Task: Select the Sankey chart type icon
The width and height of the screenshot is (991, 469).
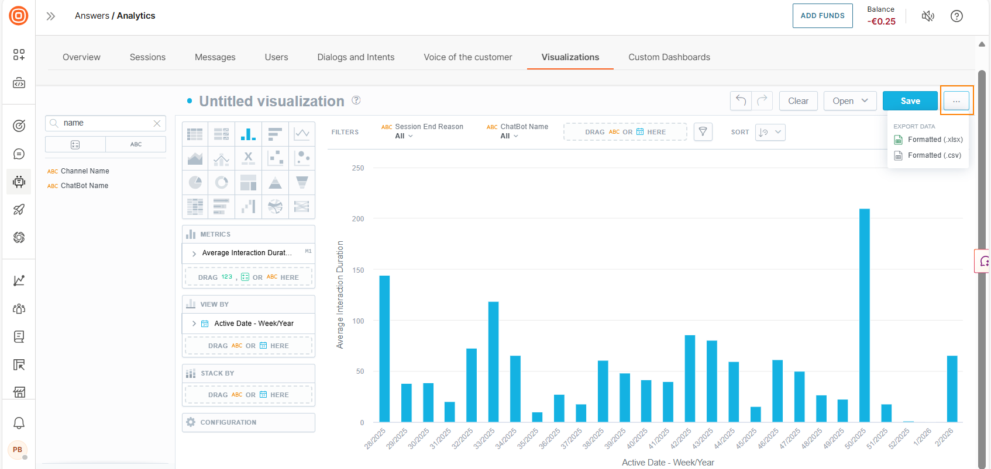Action: (302, 206)
